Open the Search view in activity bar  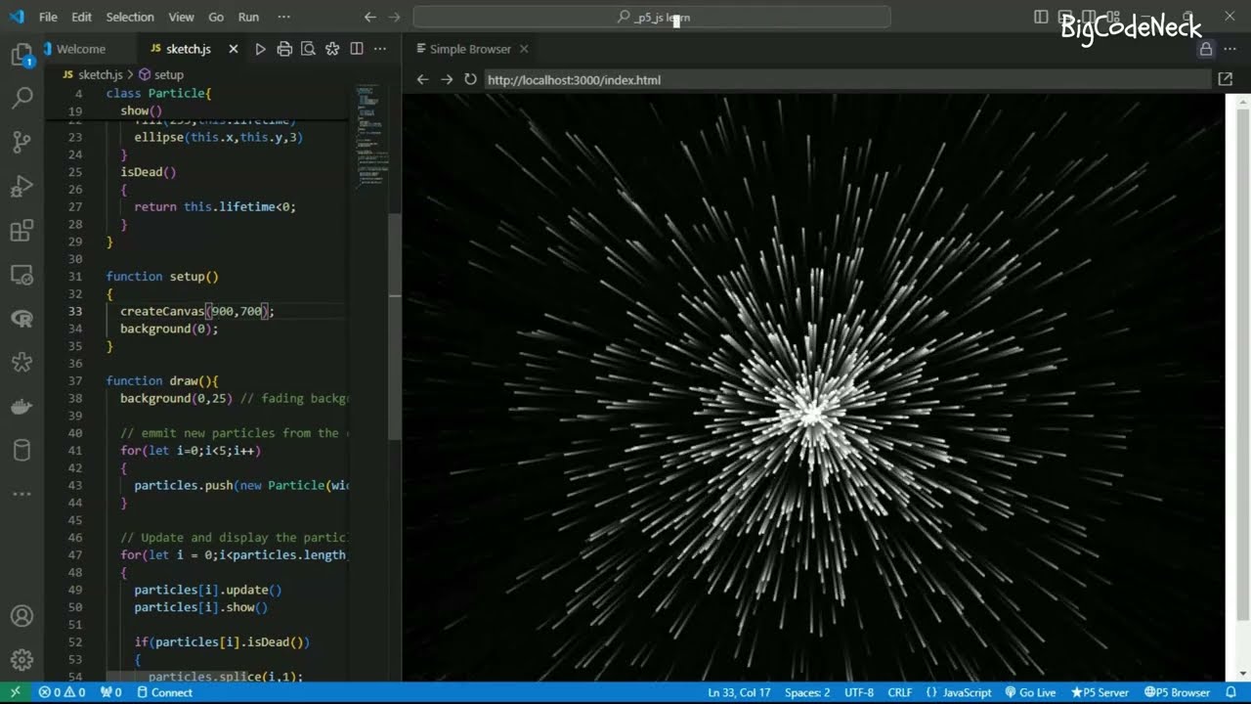(x=22, y=98)
